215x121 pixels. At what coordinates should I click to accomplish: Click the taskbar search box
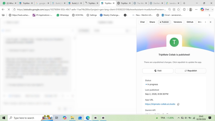[x=30, y=118]
